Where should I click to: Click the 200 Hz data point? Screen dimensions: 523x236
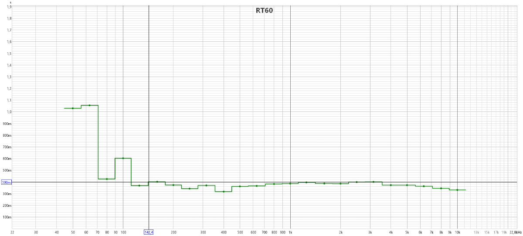[x=173, y=185]
